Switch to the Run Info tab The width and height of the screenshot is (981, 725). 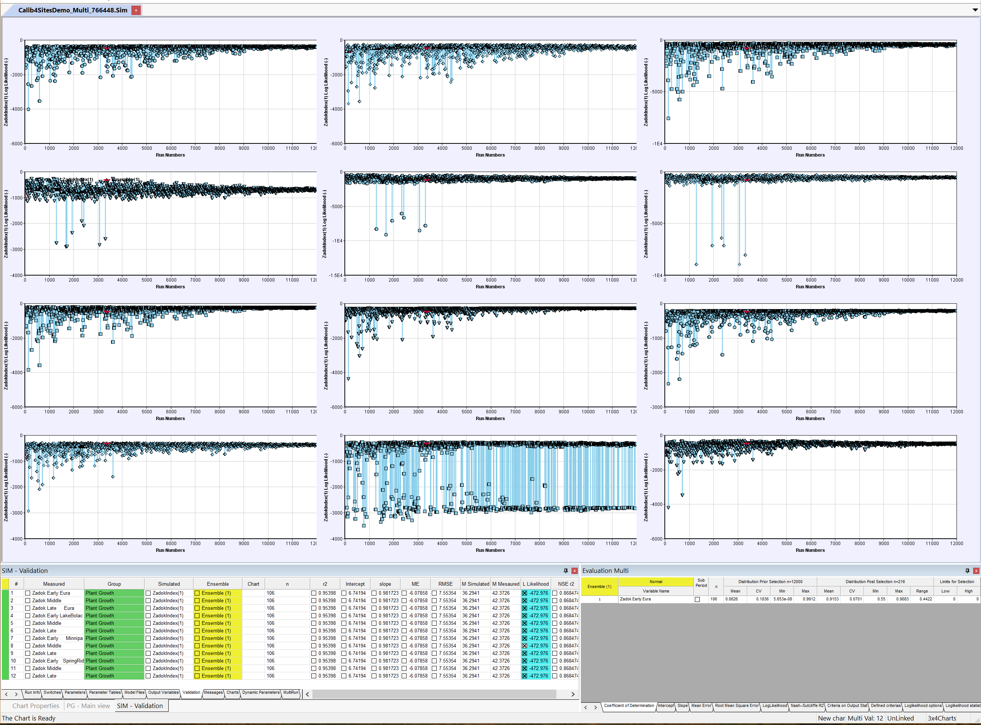(x=32, y=693)
